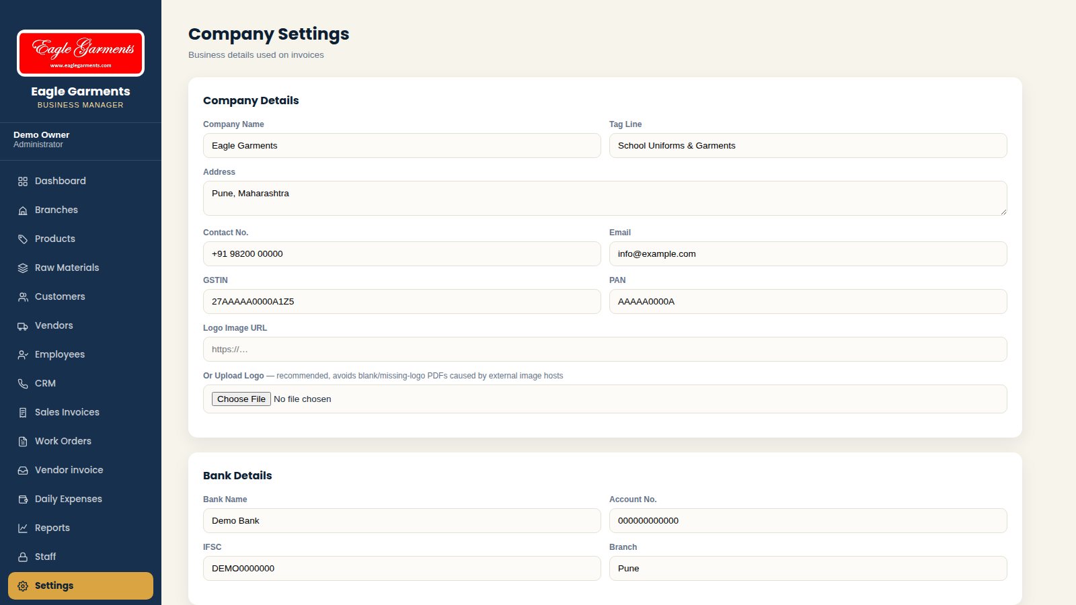1076x605 pixels.
Task: Select the Email input field
Action: (808, 253)
